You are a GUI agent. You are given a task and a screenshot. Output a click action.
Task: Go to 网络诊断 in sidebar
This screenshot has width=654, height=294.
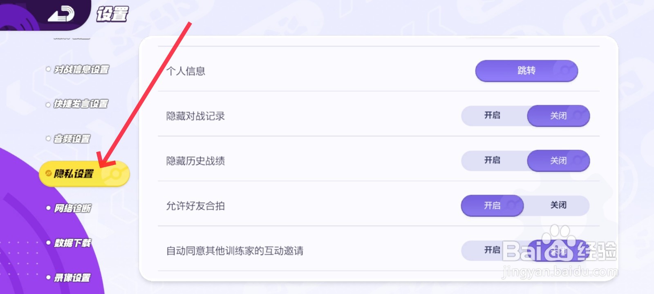tap(73, 208)
